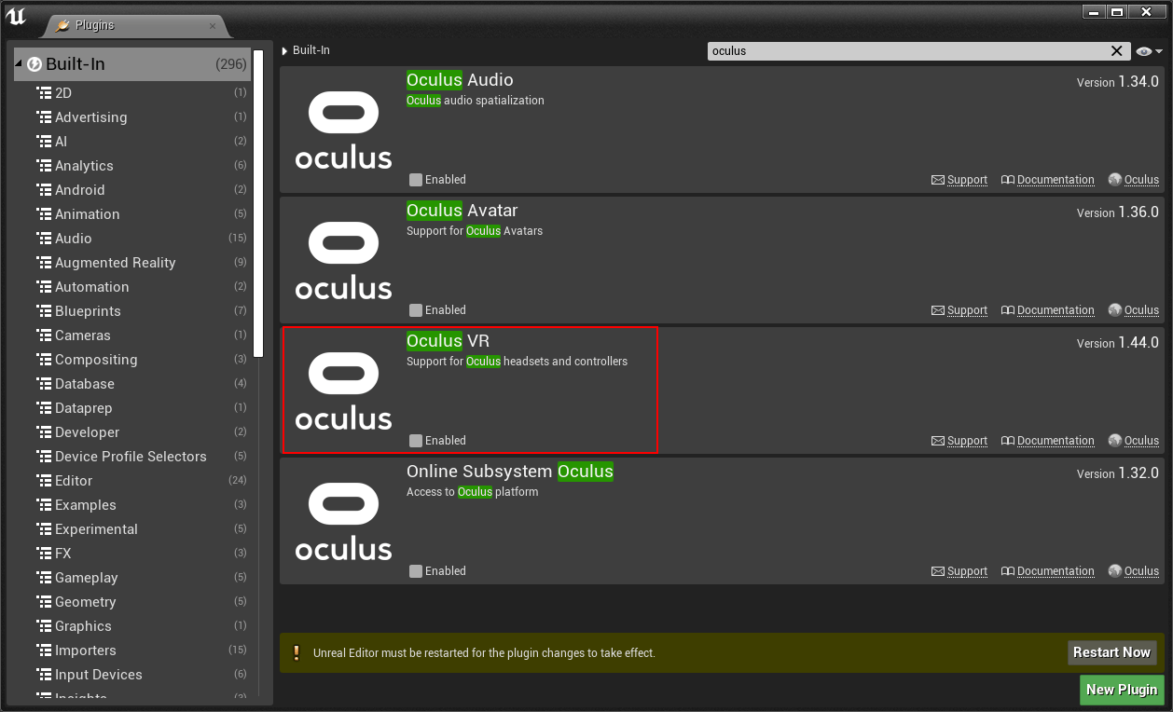The image size is (1173, 712).
Task: Select the Compositing category
Action: coord(132,360)
